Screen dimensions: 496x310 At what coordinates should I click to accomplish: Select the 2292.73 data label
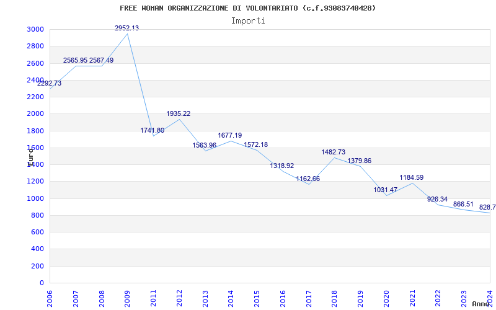(x=50, y=84)
